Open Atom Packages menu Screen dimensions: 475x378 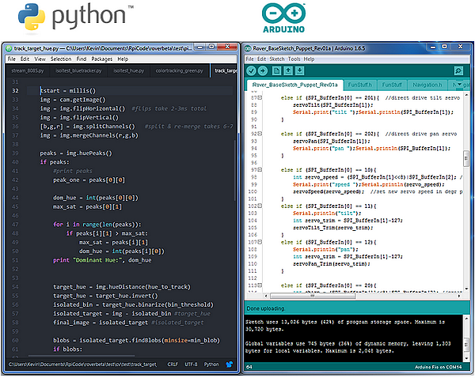pos(102,59)
